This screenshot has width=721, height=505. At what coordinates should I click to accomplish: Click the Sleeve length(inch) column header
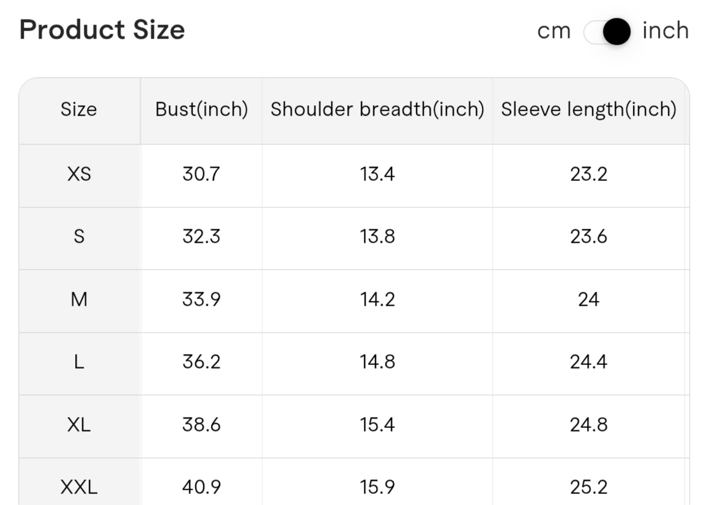coord(588,109)
